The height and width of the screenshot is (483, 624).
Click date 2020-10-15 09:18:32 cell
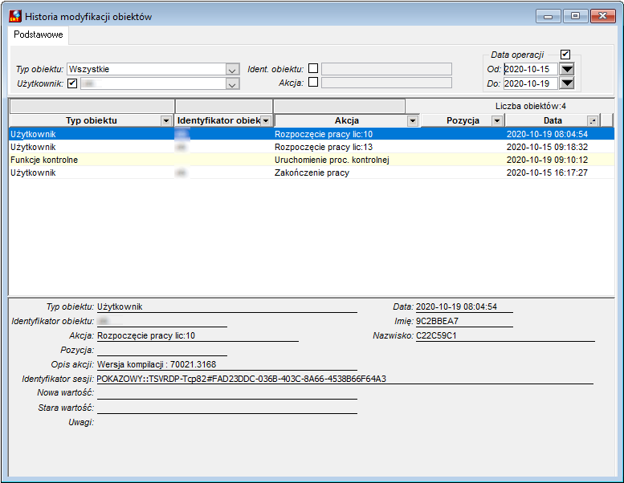click(x=547, y=147)
